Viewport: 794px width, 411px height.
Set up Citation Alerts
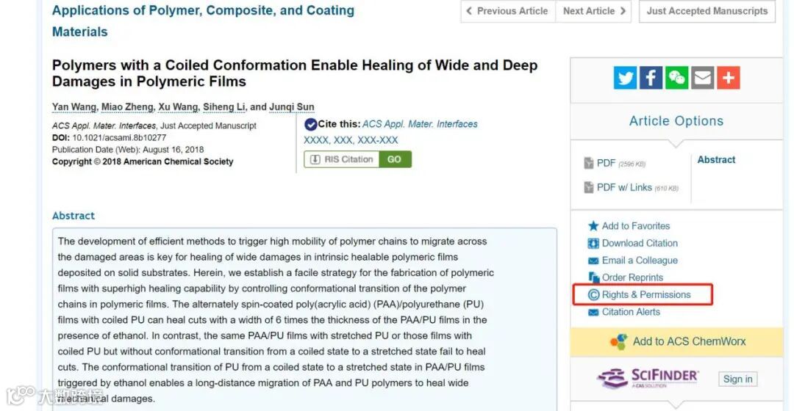pos(631,312)
